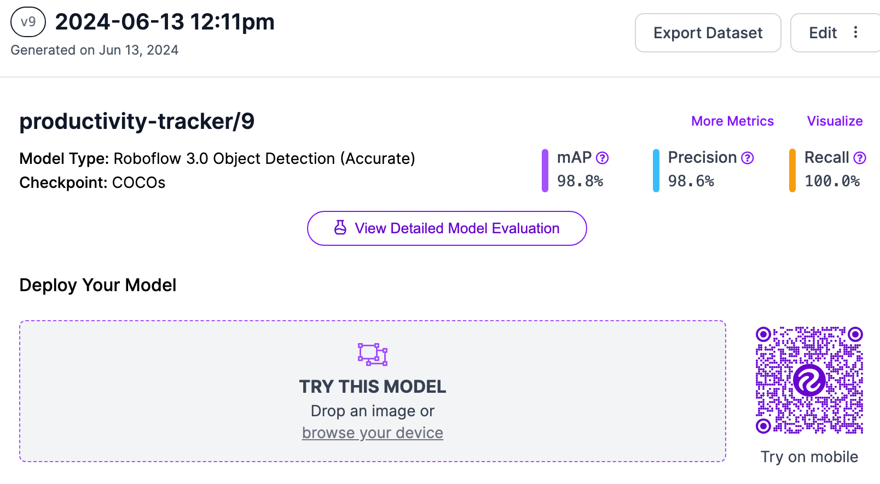This screenshot has width=880, height=484.
Task: Click the Recall help question icon
Action: tap(860, 158)
